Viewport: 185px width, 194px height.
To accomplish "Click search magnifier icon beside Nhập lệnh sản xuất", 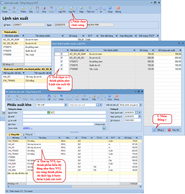I will 98,105.
